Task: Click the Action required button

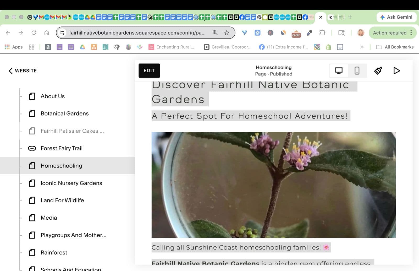Action: 390,33
